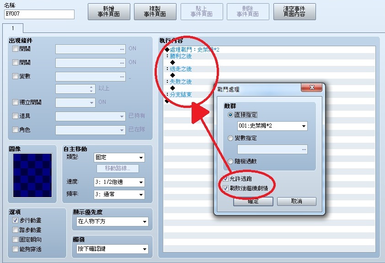385x263 pixels.
Task: Toggle the 步行動畫 checkbox
Action: [x=15, y=220]
